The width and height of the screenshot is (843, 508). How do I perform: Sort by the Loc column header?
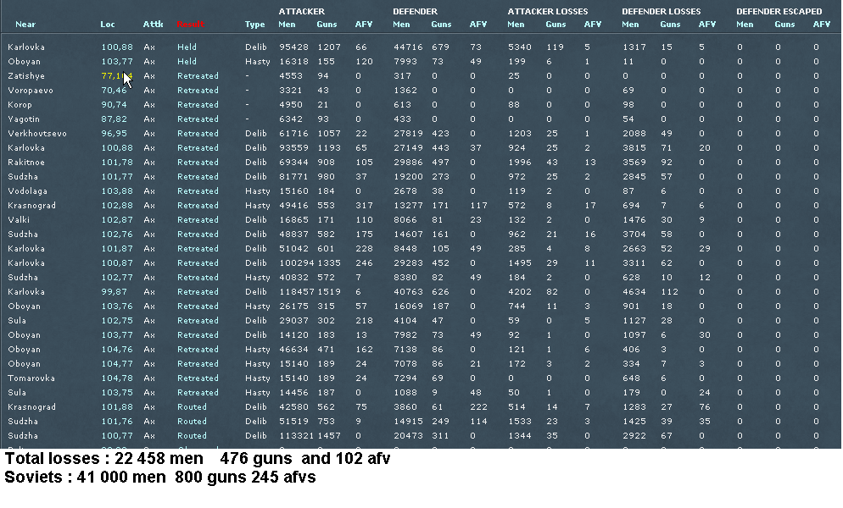click(108, 25)
